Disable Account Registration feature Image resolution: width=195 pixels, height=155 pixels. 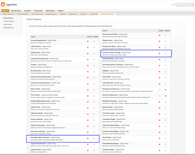coord(94,41)
